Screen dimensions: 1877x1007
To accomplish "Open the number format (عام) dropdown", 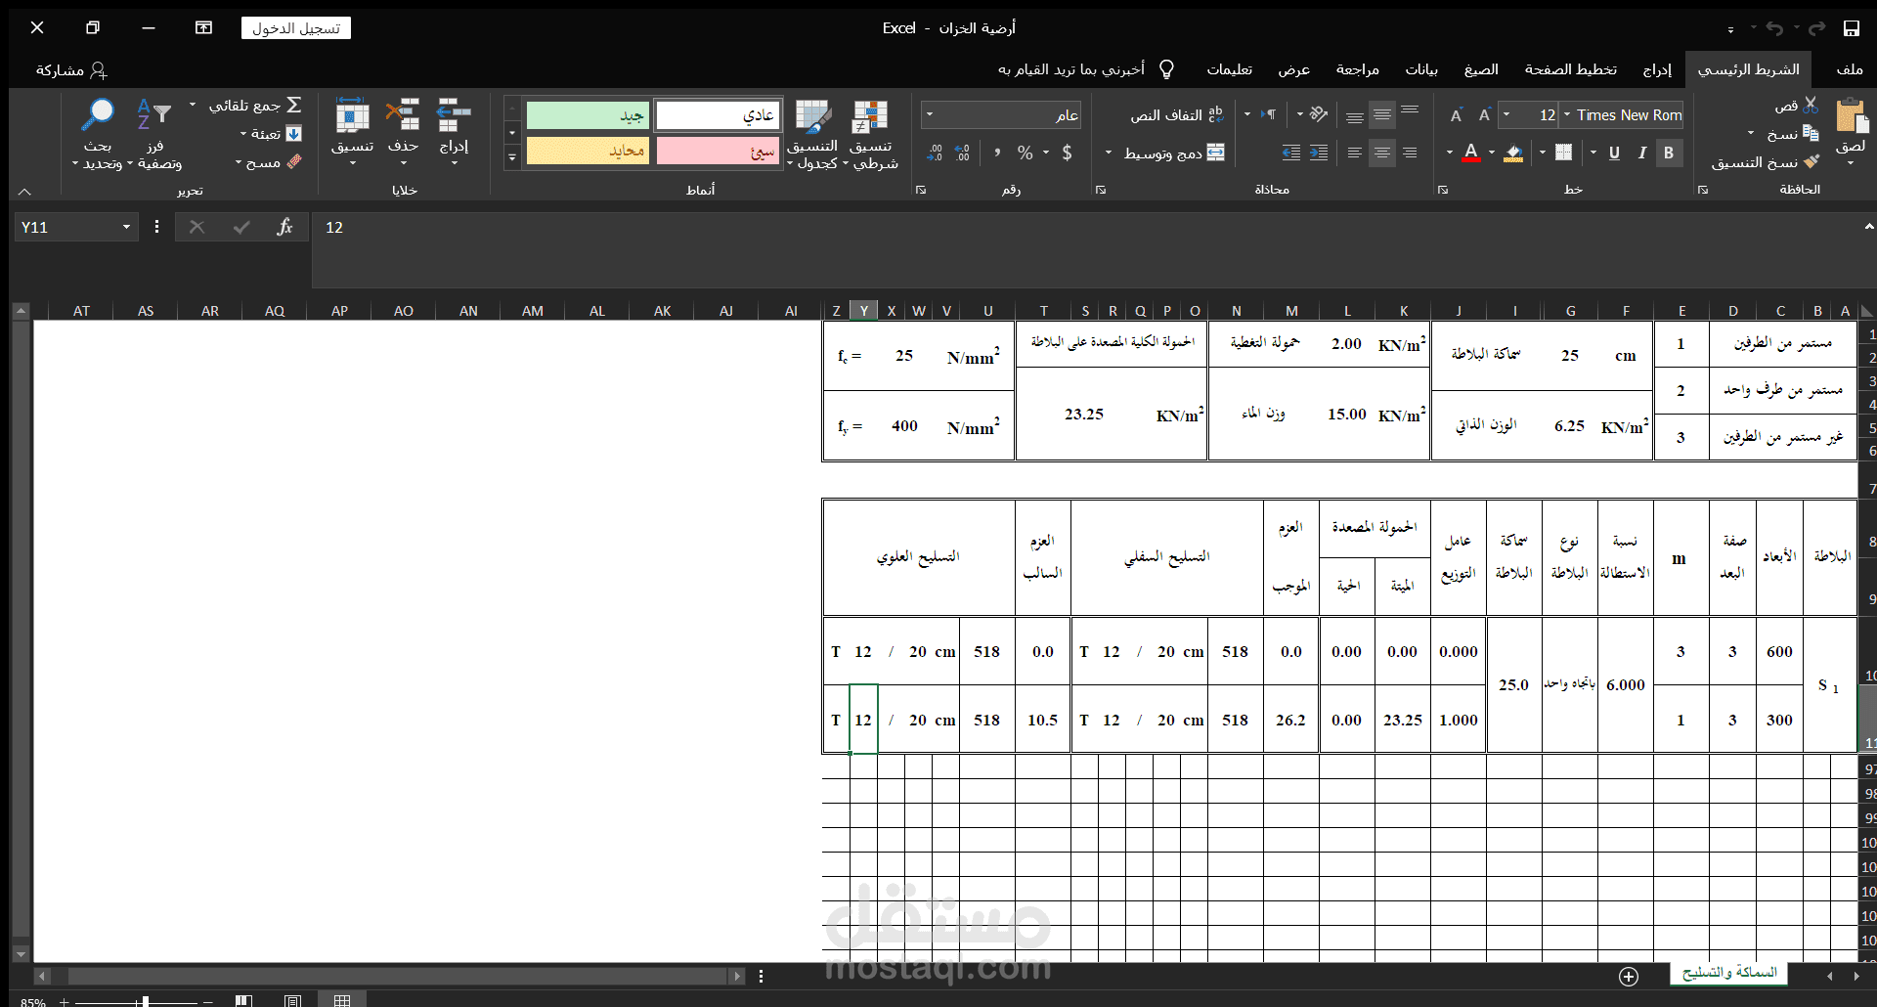I will click(929, 115).
